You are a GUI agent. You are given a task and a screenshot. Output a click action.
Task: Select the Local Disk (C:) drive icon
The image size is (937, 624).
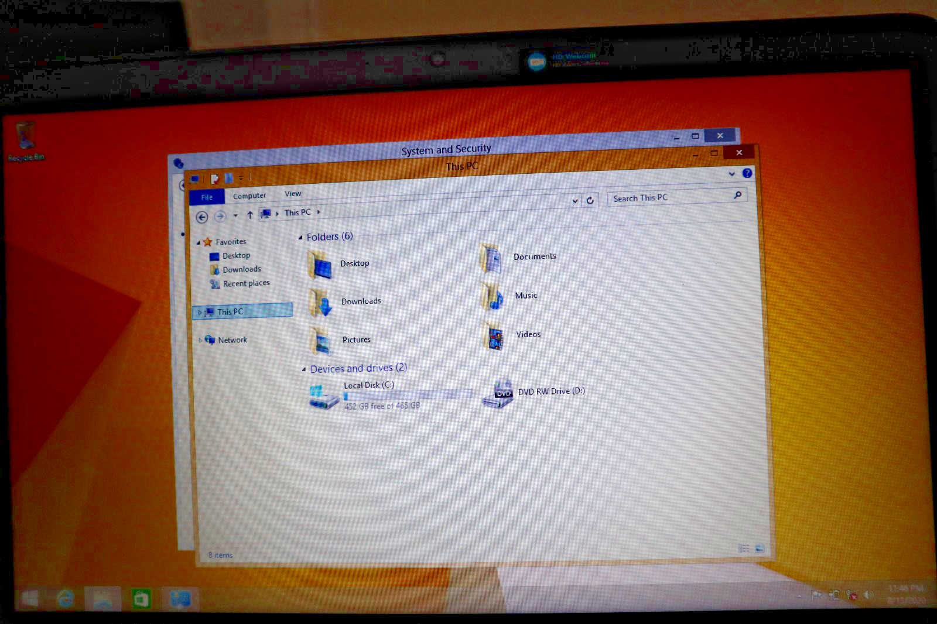tap(324, 397)
